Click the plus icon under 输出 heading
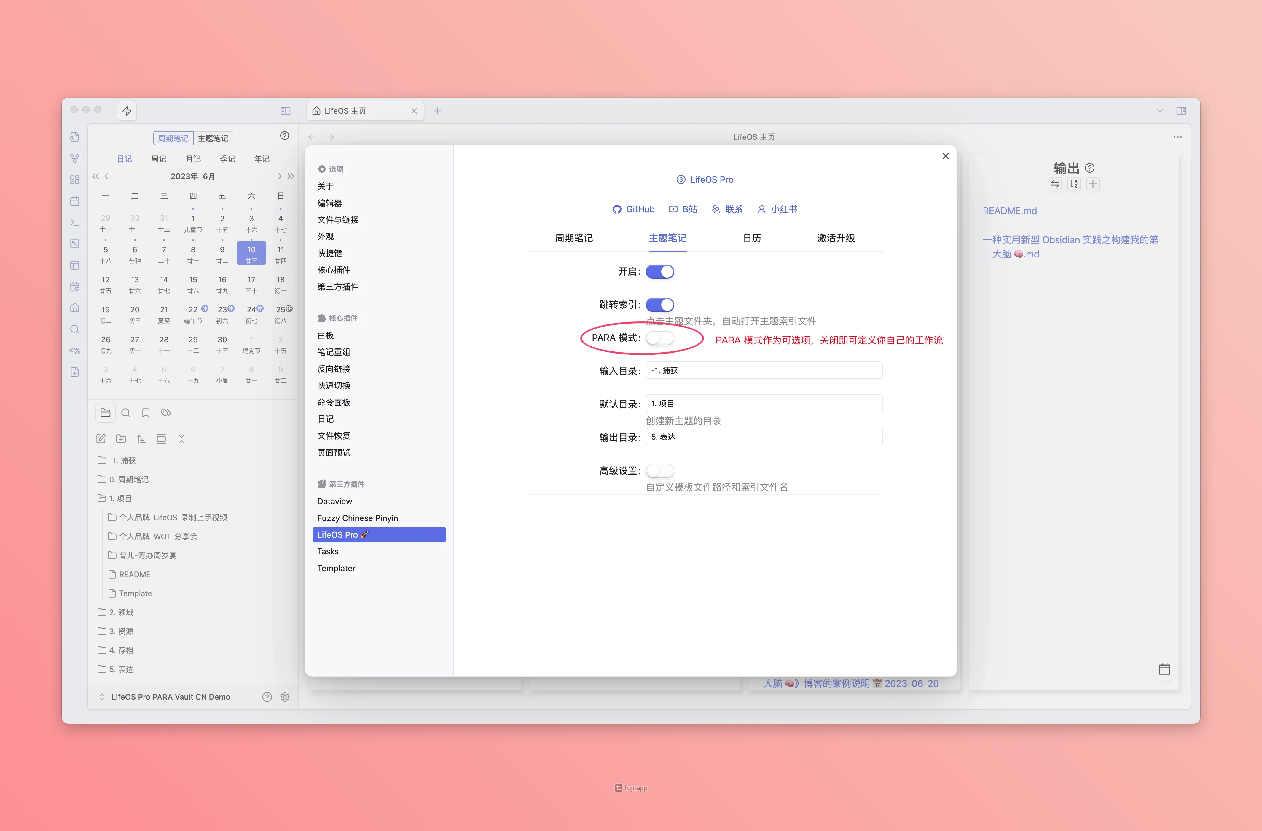Viewport: 1262px width, 831px height. click(1093, 184)
